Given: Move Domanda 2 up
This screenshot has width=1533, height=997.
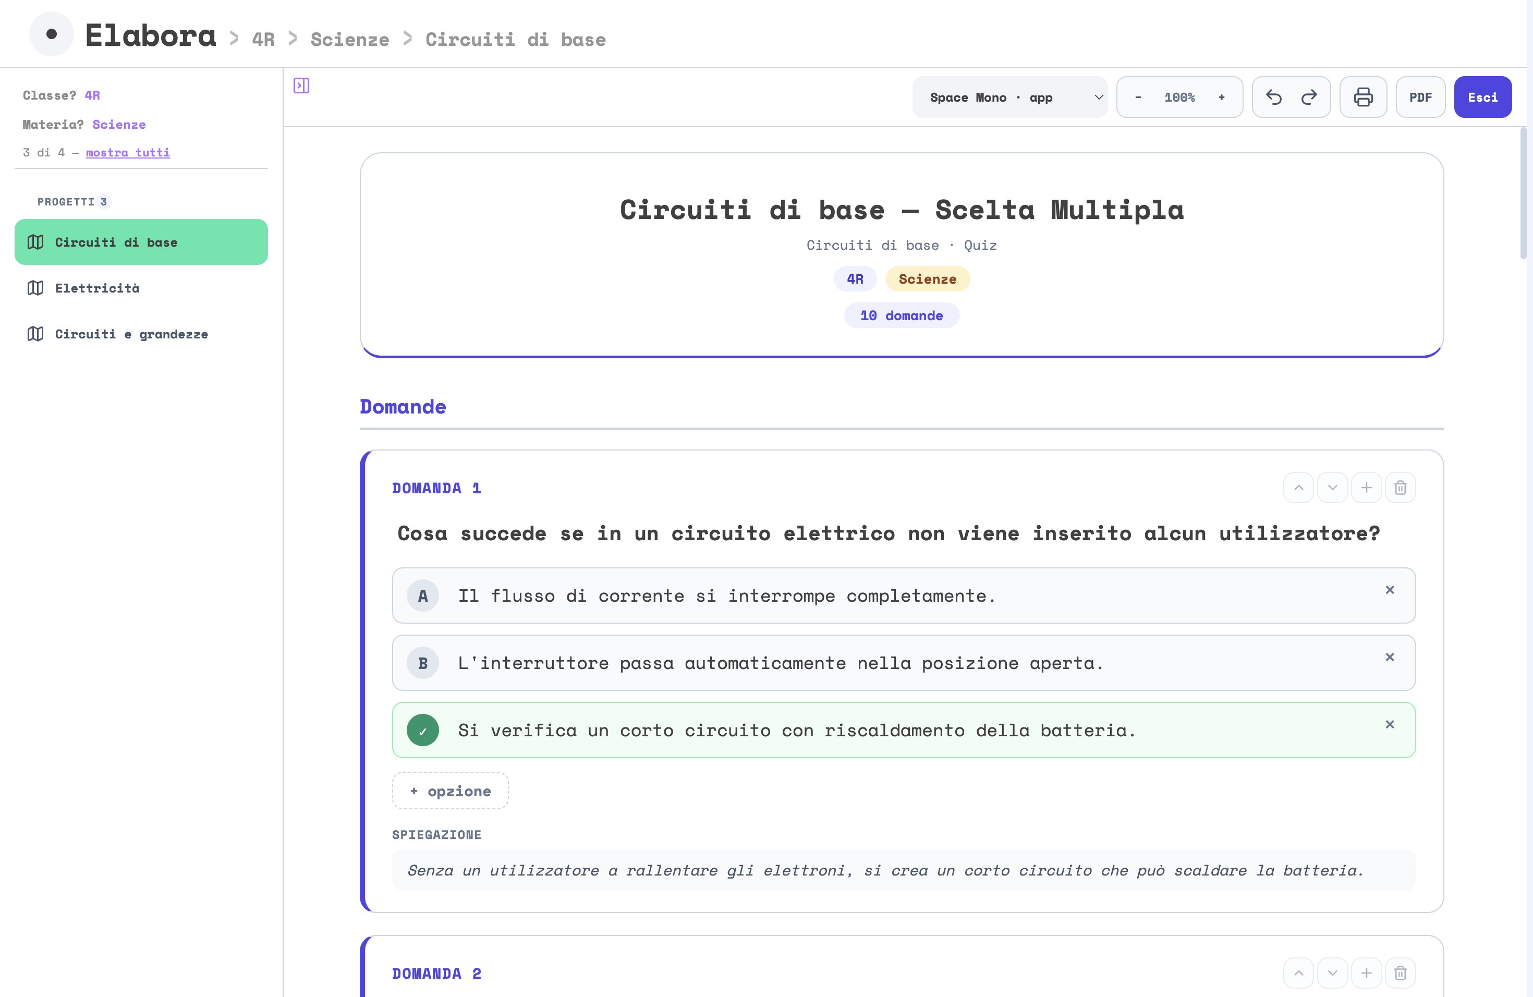Looking at the screenshot, I should point(1298,973).
